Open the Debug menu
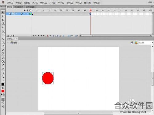 79,3
